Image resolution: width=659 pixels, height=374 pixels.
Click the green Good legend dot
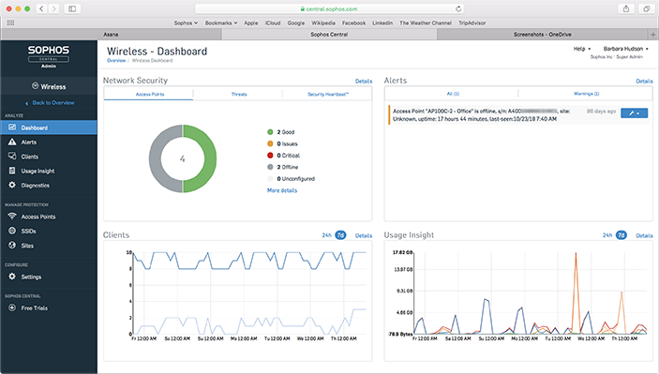pyautogui.click(x=270, y=132)
